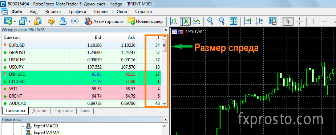Select the EURUSD row
The image size is (336, 135).
(x=82, y=45)
